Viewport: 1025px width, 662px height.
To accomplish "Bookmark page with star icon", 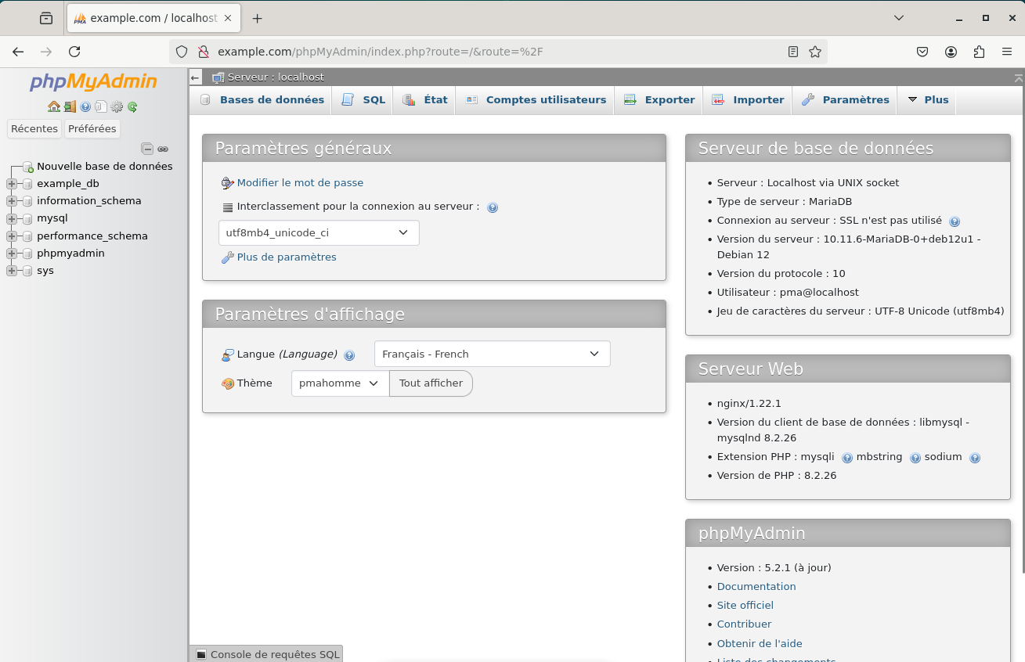I will [815, 52].
